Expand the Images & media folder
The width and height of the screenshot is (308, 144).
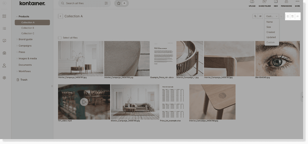pyautogui.click(x=17, y=58)
